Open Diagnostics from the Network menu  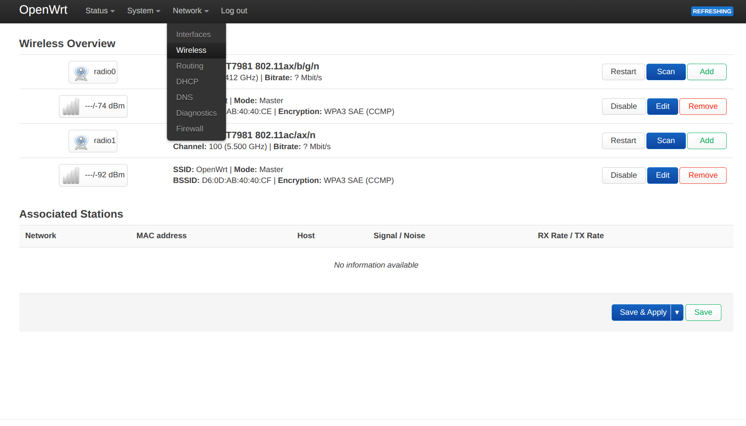(196, 113)
